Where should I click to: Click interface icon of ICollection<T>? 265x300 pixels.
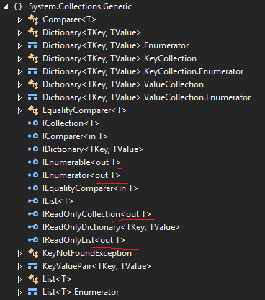coord(33,123)
